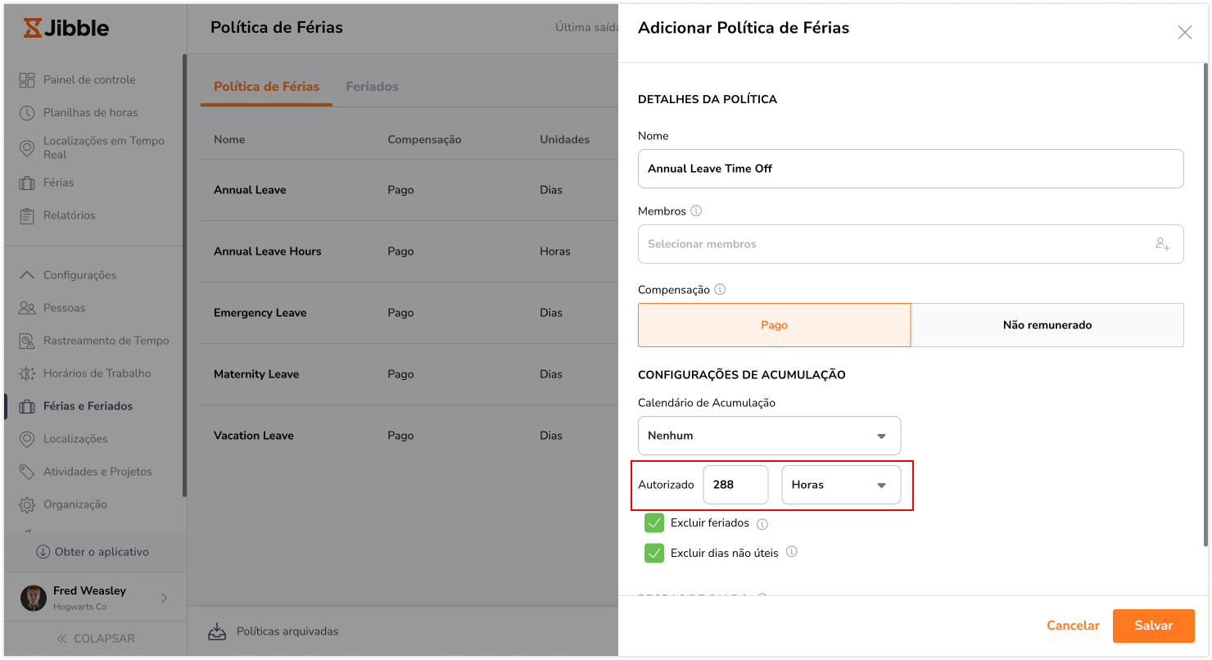
Task: Click the Jibble logo
Action: point(66,28)
